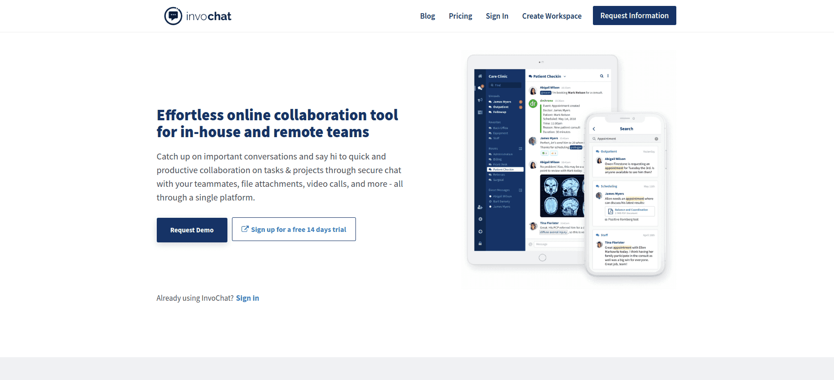
Task: Click the 'Effortless online collaboration tool' heading
Action: pos(277,123)
